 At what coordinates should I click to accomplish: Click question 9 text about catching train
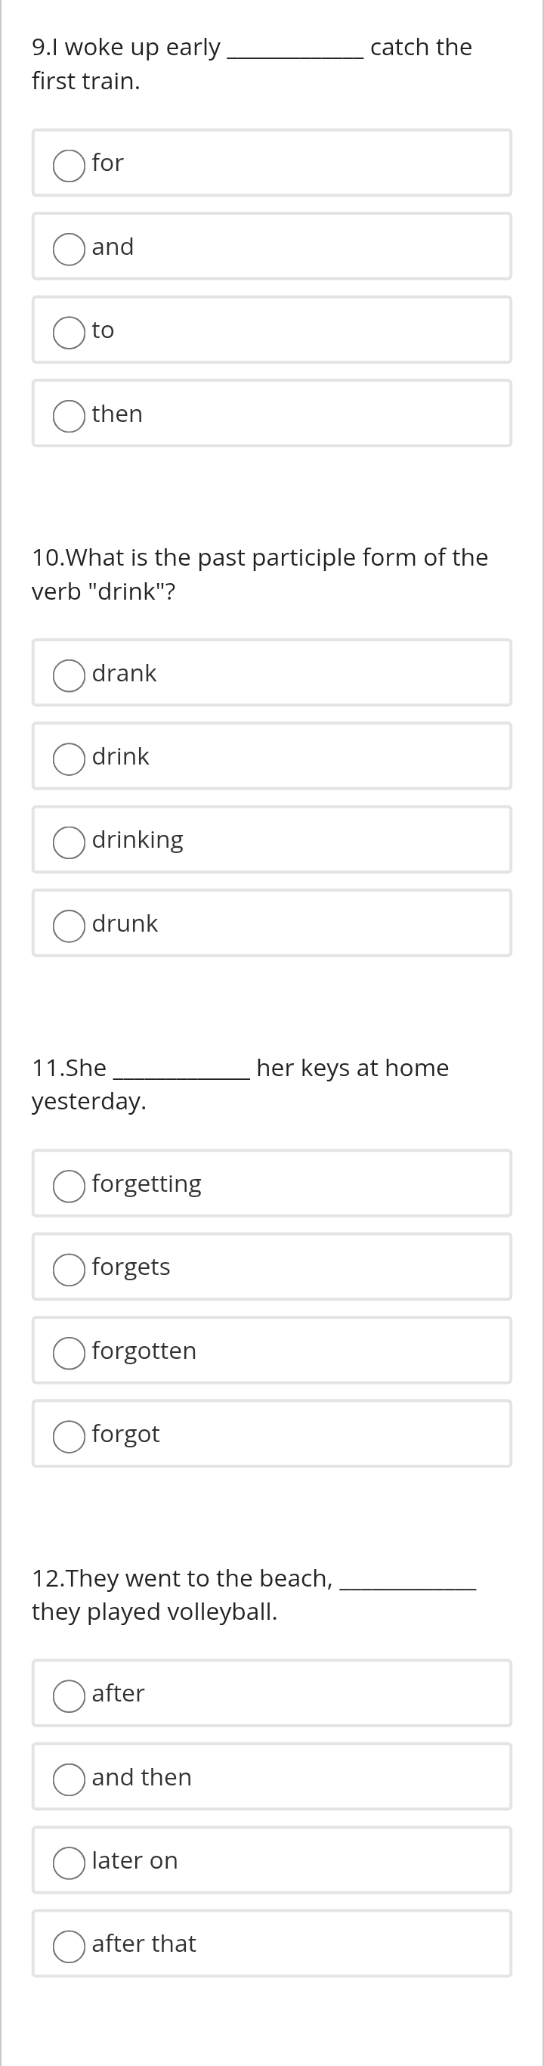coord(252,64)
